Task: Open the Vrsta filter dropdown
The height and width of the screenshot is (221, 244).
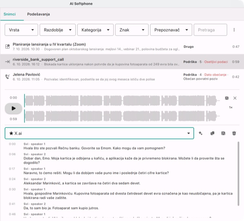Action: [x=21, y=30]
